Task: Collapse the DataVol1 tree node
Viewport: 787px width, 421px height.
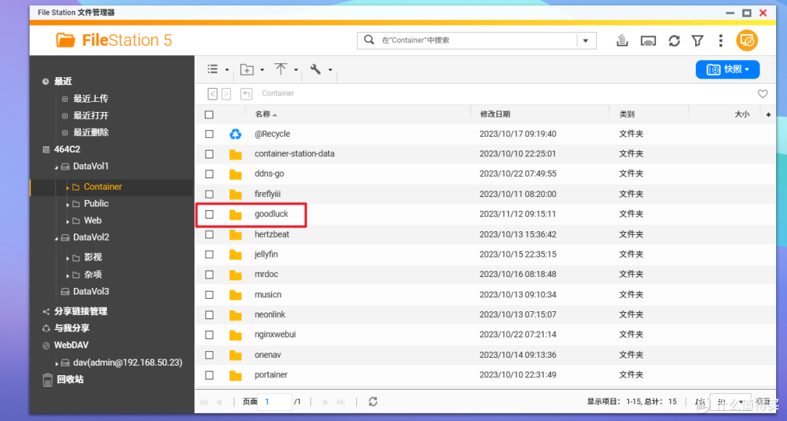Action: 56,167
